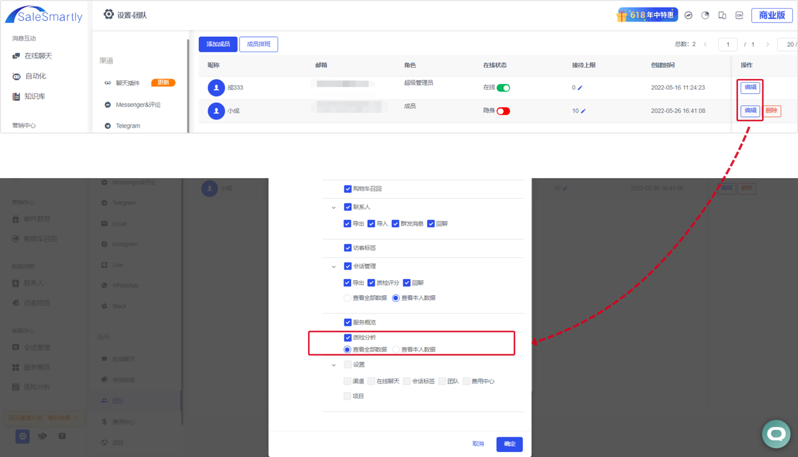Viewport: 798px width, 457px height.
Task: Click the 添加成员 button
Action: pos(218,44)
